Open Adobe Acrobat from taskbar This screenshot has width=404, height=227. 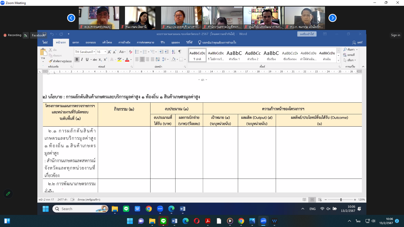208,221
